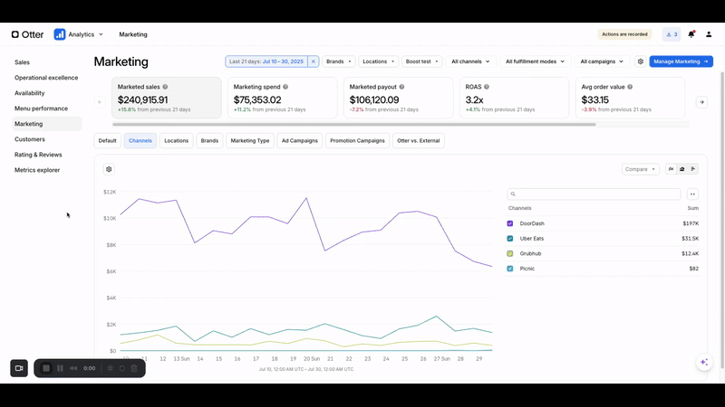Screen dimensions: 725x407
Task: Open Menu performance in the sidebar
Action: 41,109
